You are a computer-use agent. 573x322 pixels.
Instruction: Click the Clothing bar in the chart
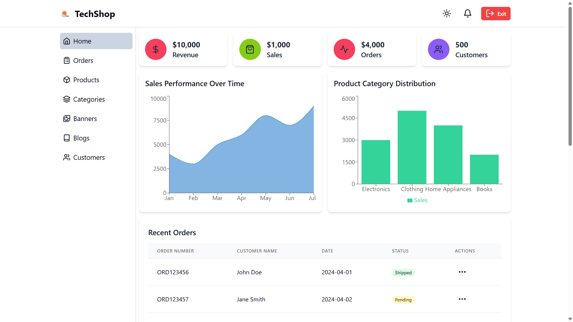[x=412, y=147]
